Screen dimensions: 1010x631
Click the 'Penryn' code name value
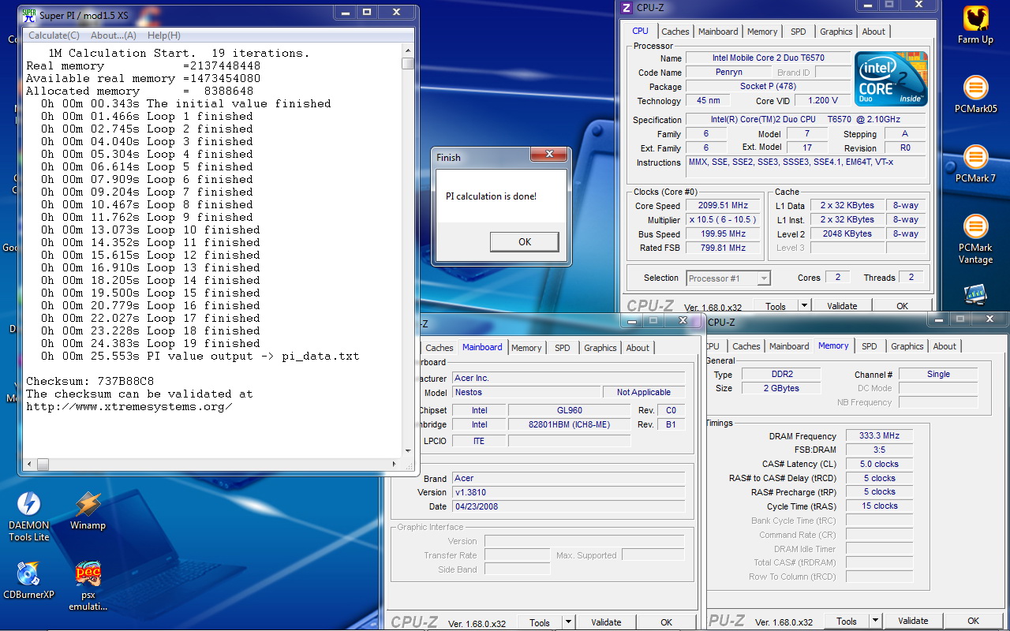point(728,73)
